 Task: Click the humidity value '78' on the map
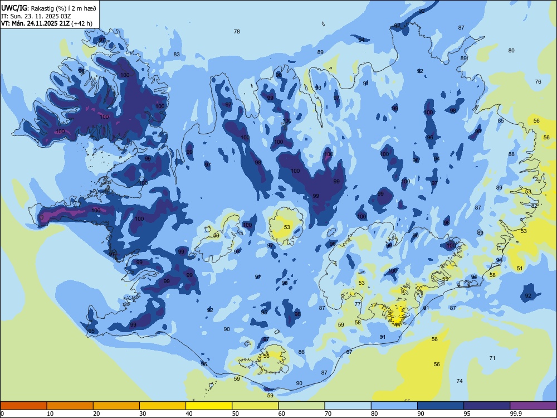point(237,32)
